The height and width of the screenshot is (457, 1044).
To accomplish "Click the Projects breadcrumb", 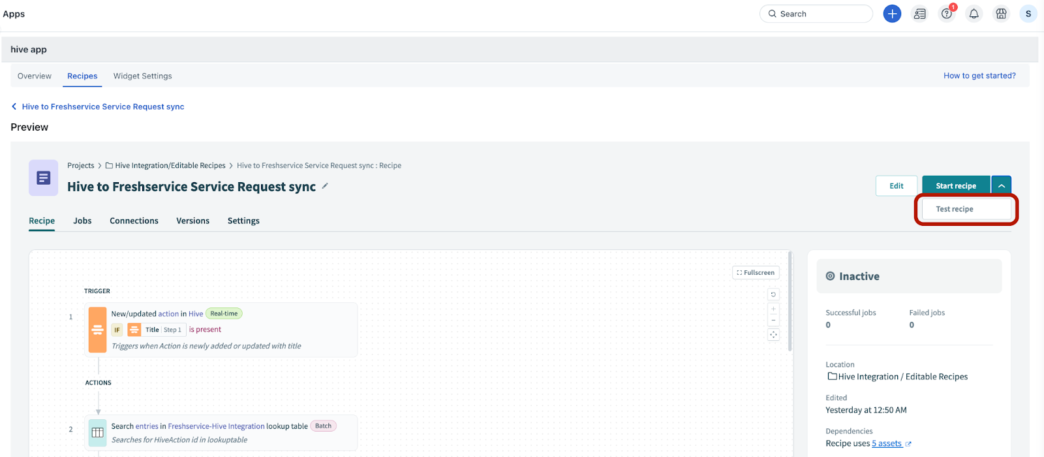I will (x=81, y=166).
